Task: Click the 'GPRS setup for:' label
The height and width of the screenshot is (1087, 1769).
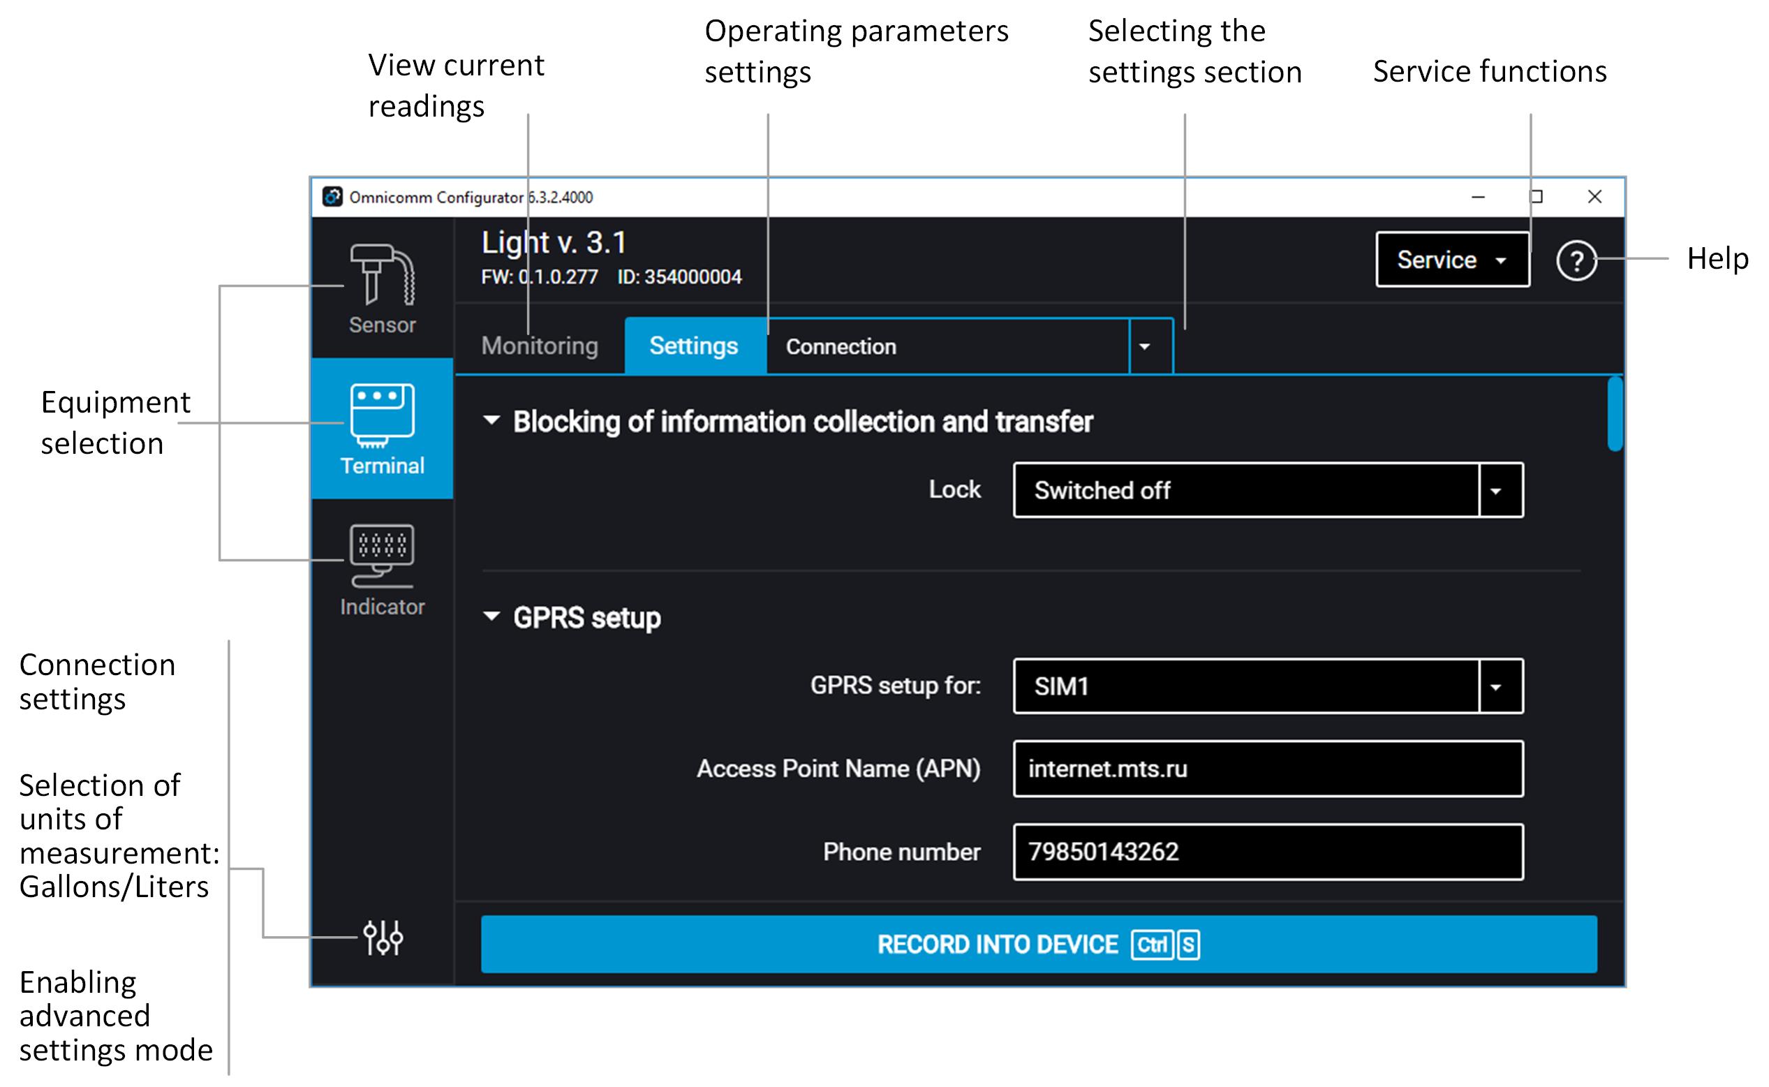Action: (896, 686)
